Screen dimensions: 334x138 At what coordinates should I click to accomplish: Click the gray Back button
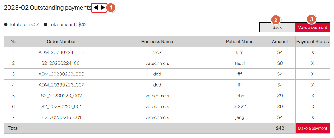(x=277, y=27)
